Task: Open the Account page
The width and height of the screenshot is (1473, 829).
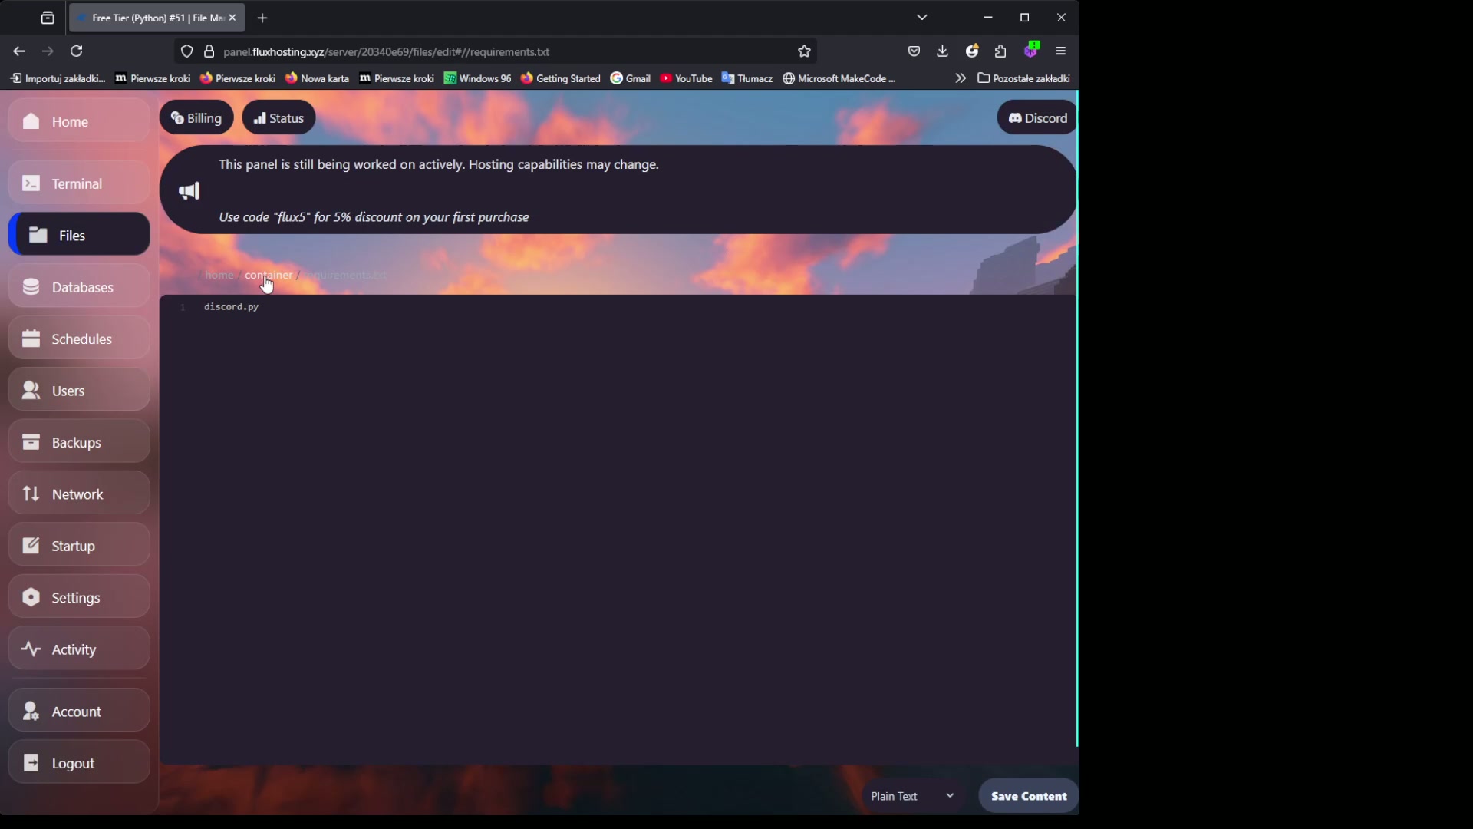Action: [x=79, y=712]
